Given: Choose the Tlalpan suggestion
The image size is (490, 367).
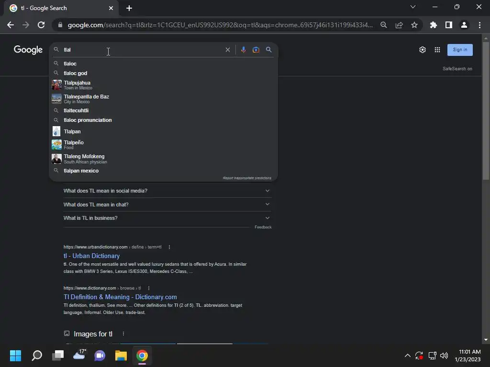Looking at the screenshot, I should pos(164,131).
